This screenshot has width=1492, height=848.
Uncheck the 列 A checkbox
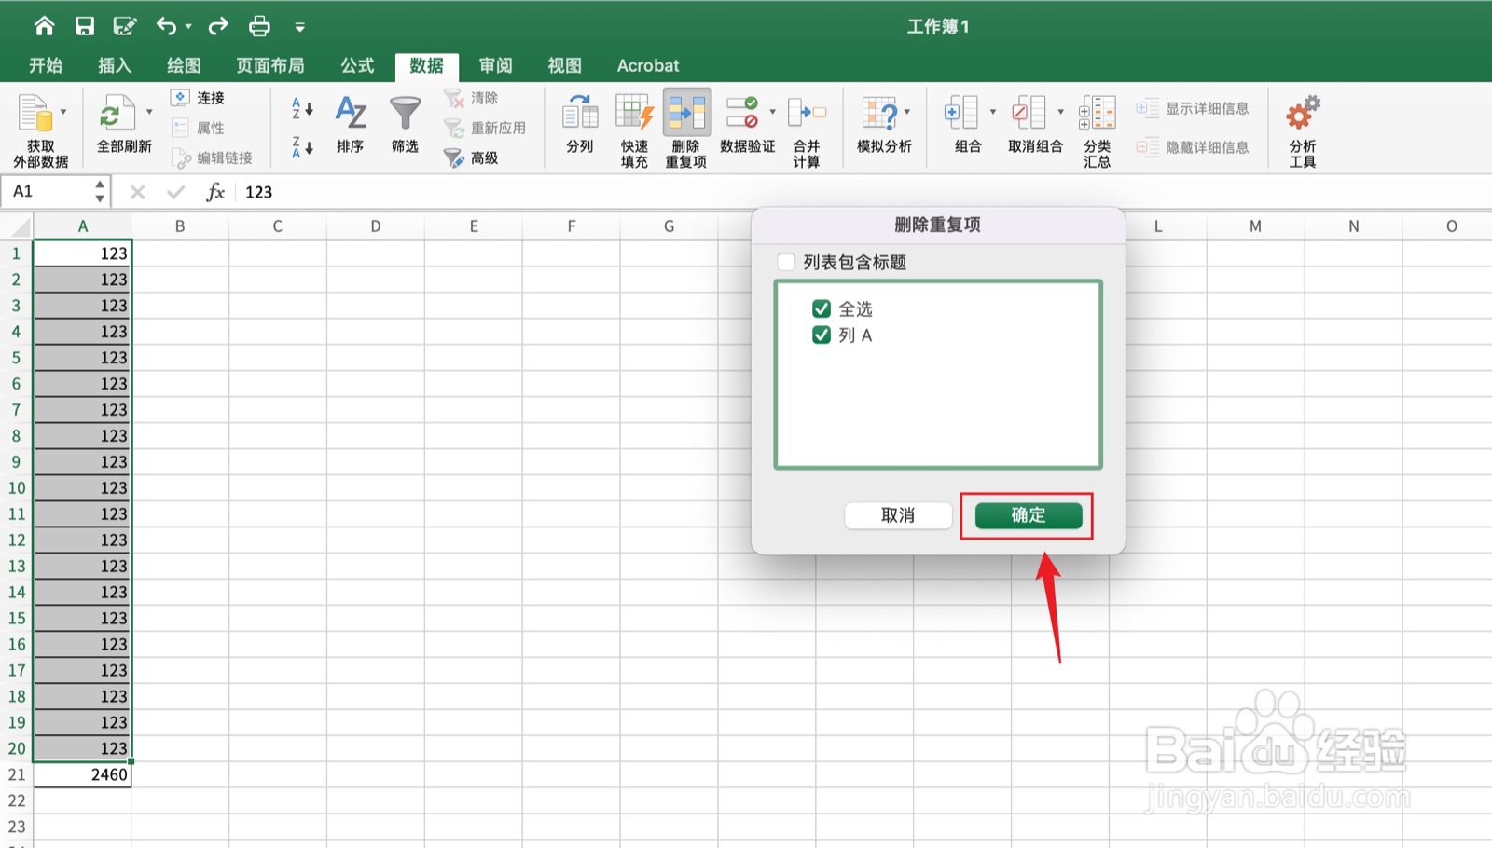click(822, 335)
